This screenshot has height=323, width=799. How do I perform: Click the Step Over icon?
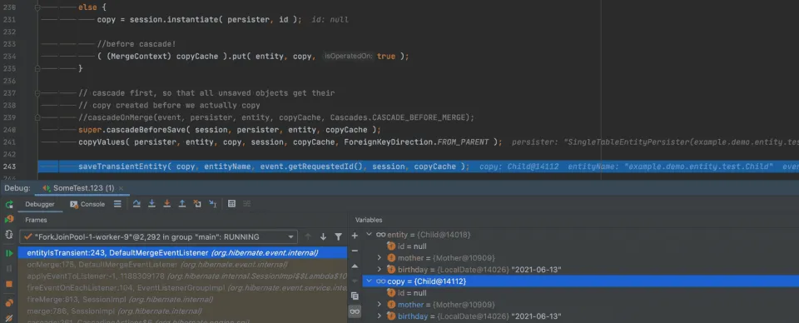136,204
